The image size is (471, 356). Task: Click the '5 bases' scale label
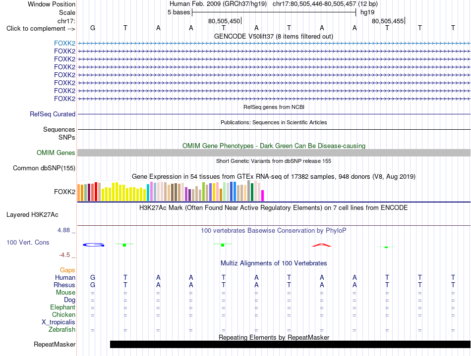[x=178, y=12]
